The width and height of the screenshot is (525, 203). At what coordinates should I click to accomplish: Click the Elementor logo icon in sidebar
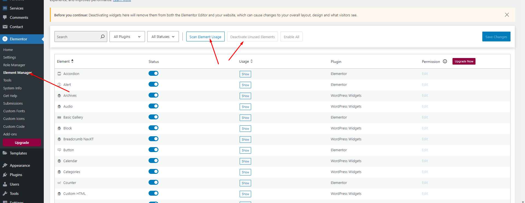5,39
